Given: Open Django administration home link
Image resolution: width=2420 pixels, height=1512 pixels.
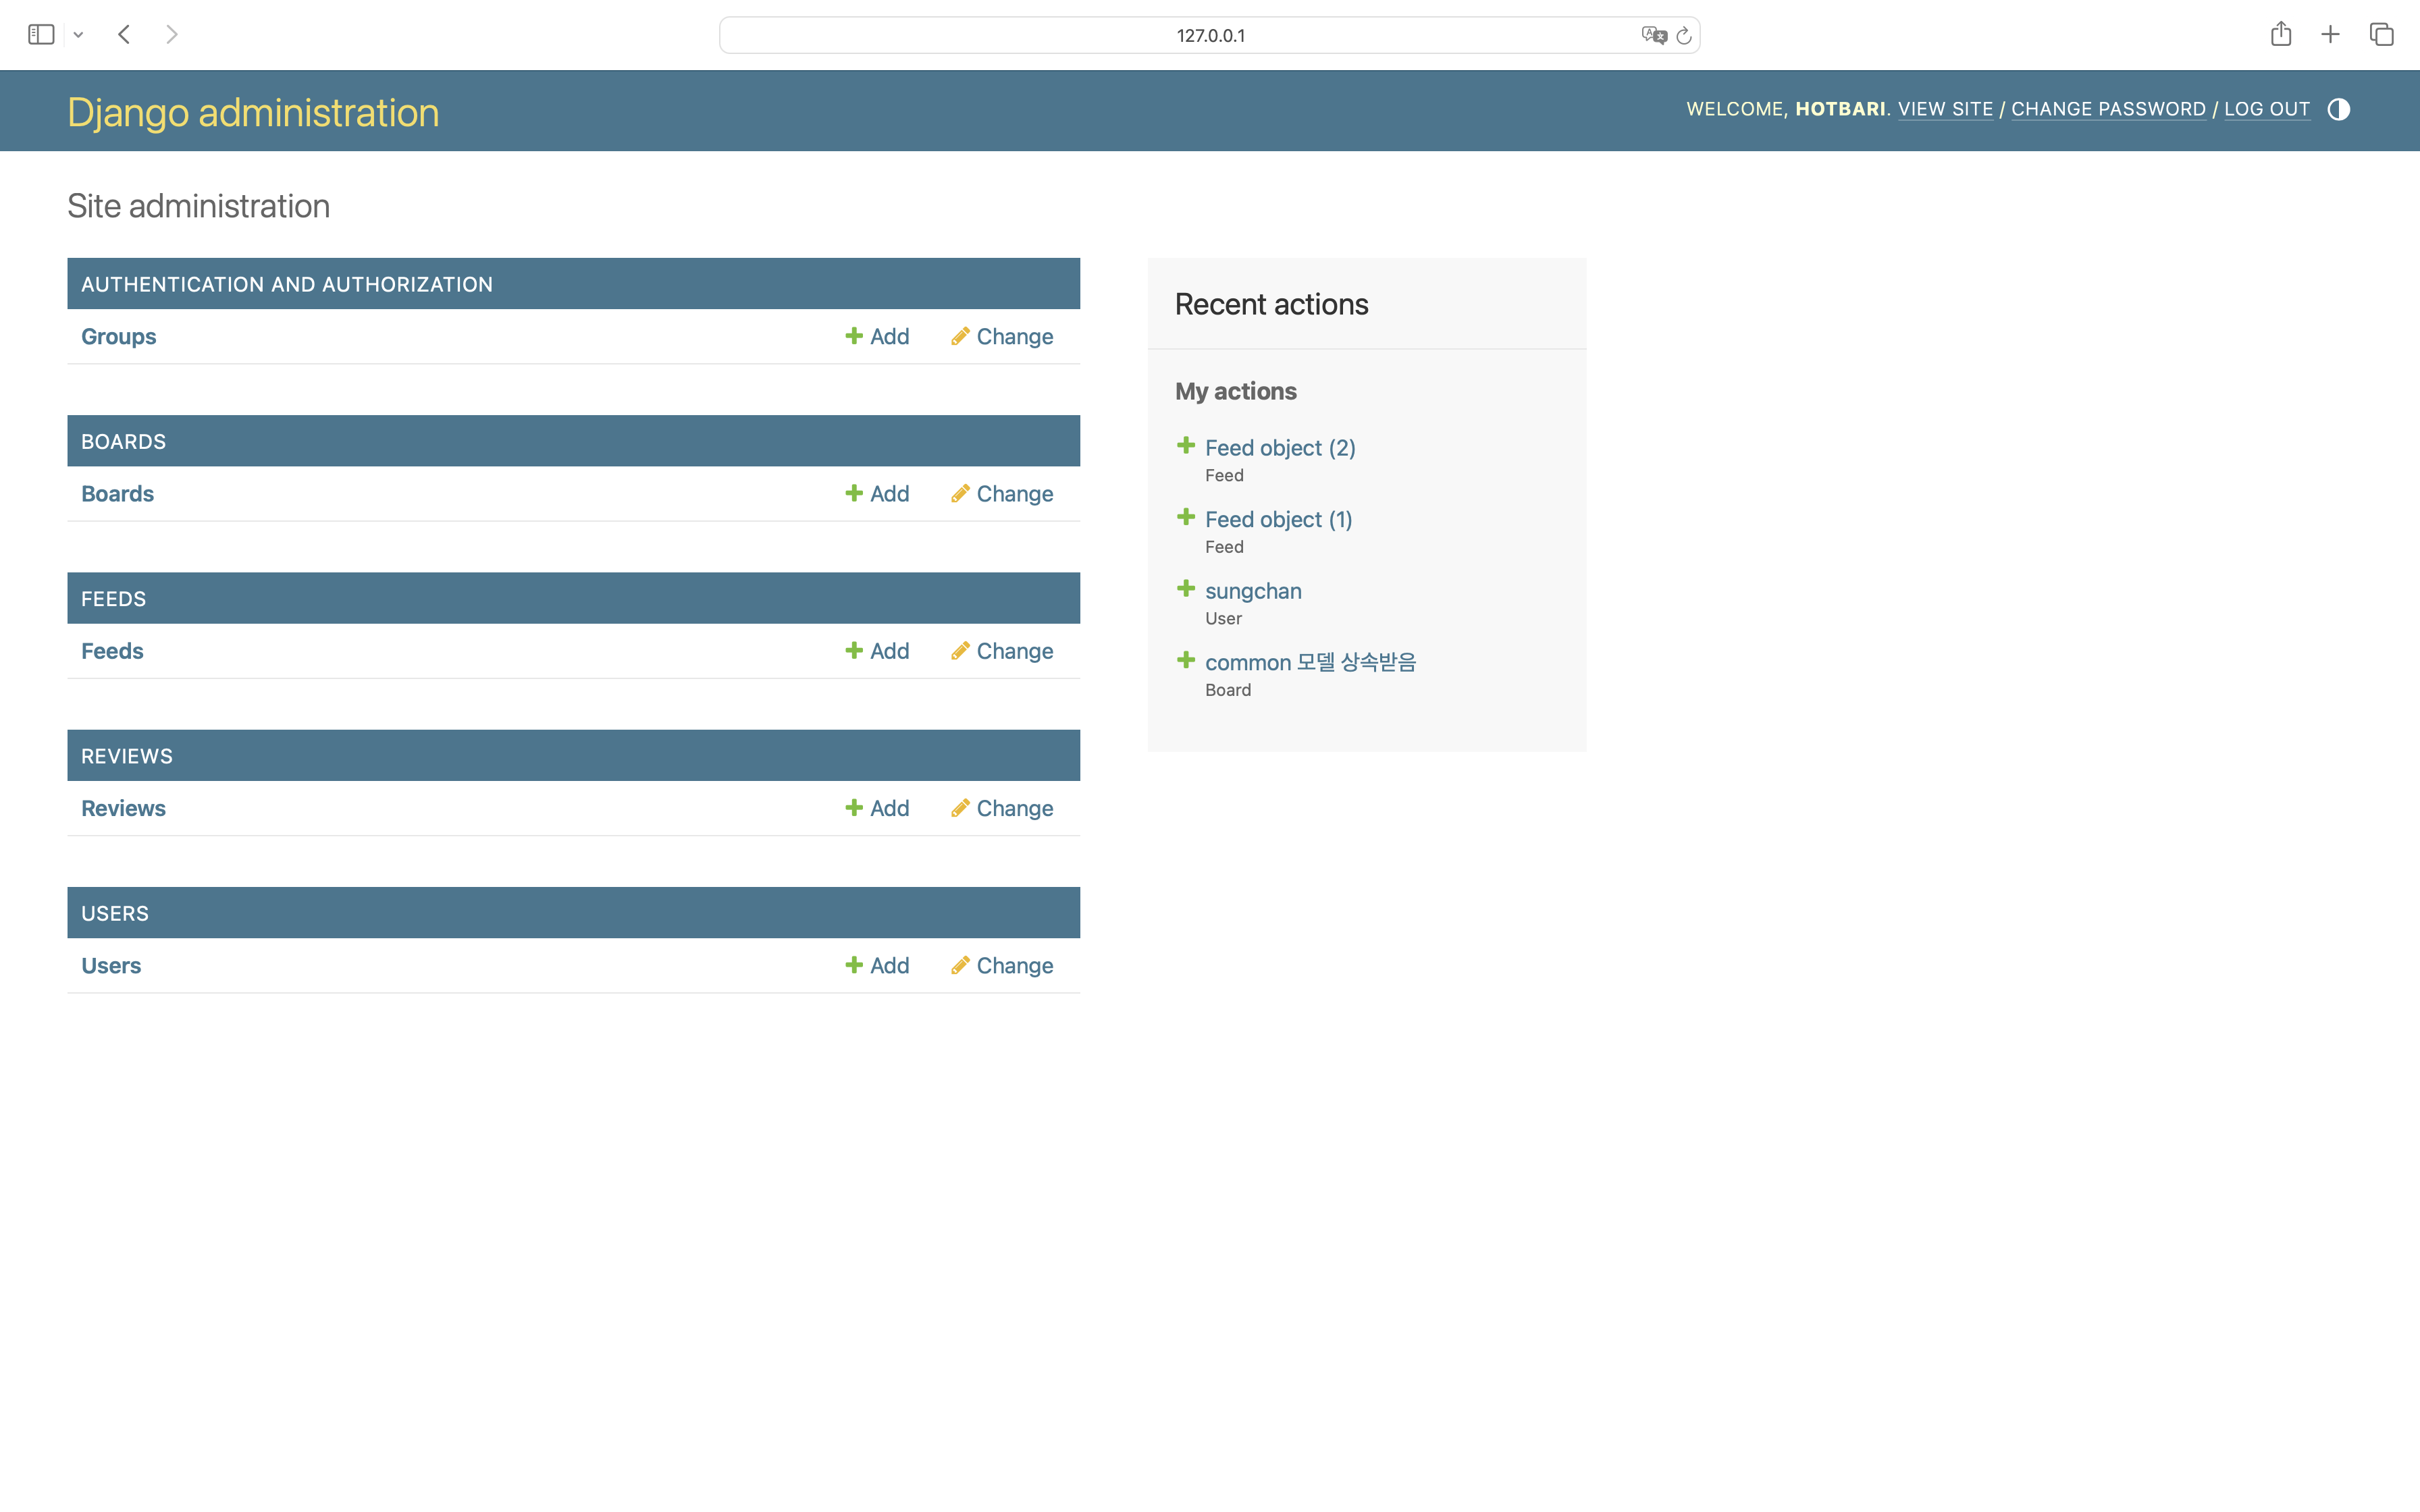Looking at the screenshot, I should tap(253, 112).
